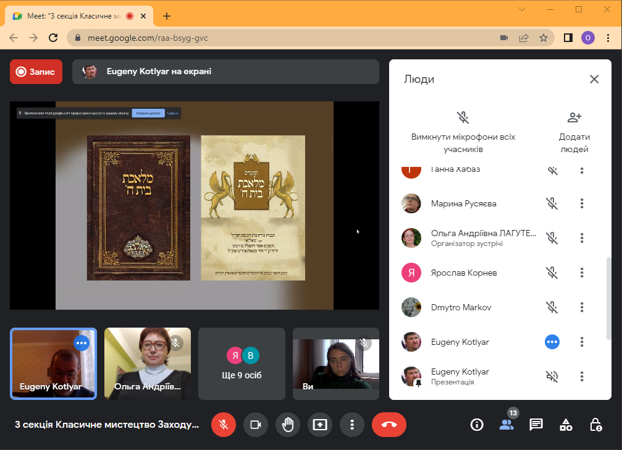Mute Dmytro Markov microphone icon
Image resolution: width=622 pixels, height=450 pixels.
coord(552,307)
